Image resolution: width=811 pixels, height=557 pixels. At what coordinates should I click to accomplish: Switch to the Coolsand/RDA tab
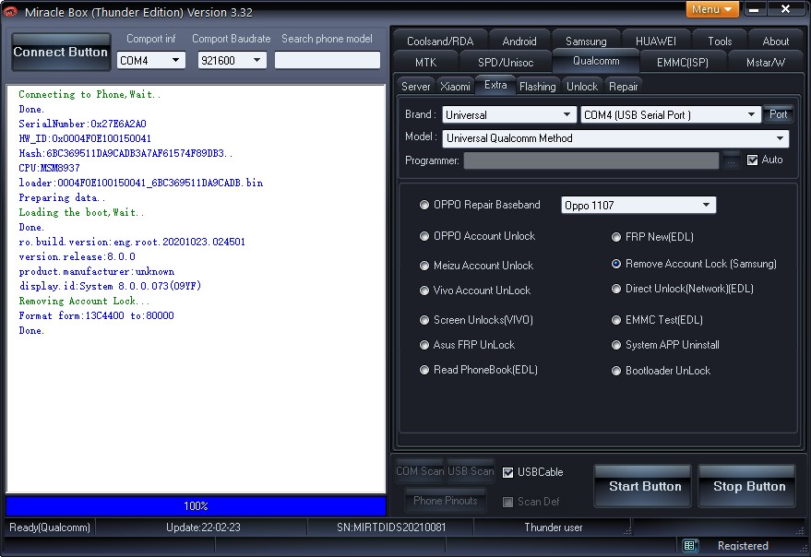tap(440, 41)
